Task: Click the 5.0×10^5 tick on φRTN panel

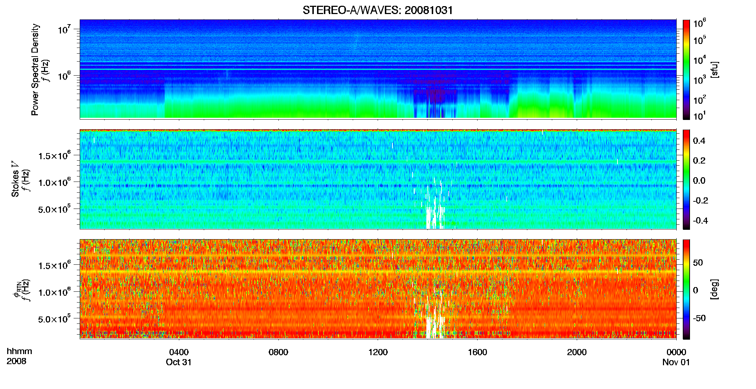Action: 54,319
